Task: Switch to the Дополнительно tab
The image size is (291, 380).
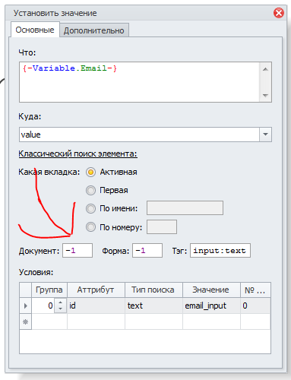Action: pyautogui.click(x=94, y=30)
